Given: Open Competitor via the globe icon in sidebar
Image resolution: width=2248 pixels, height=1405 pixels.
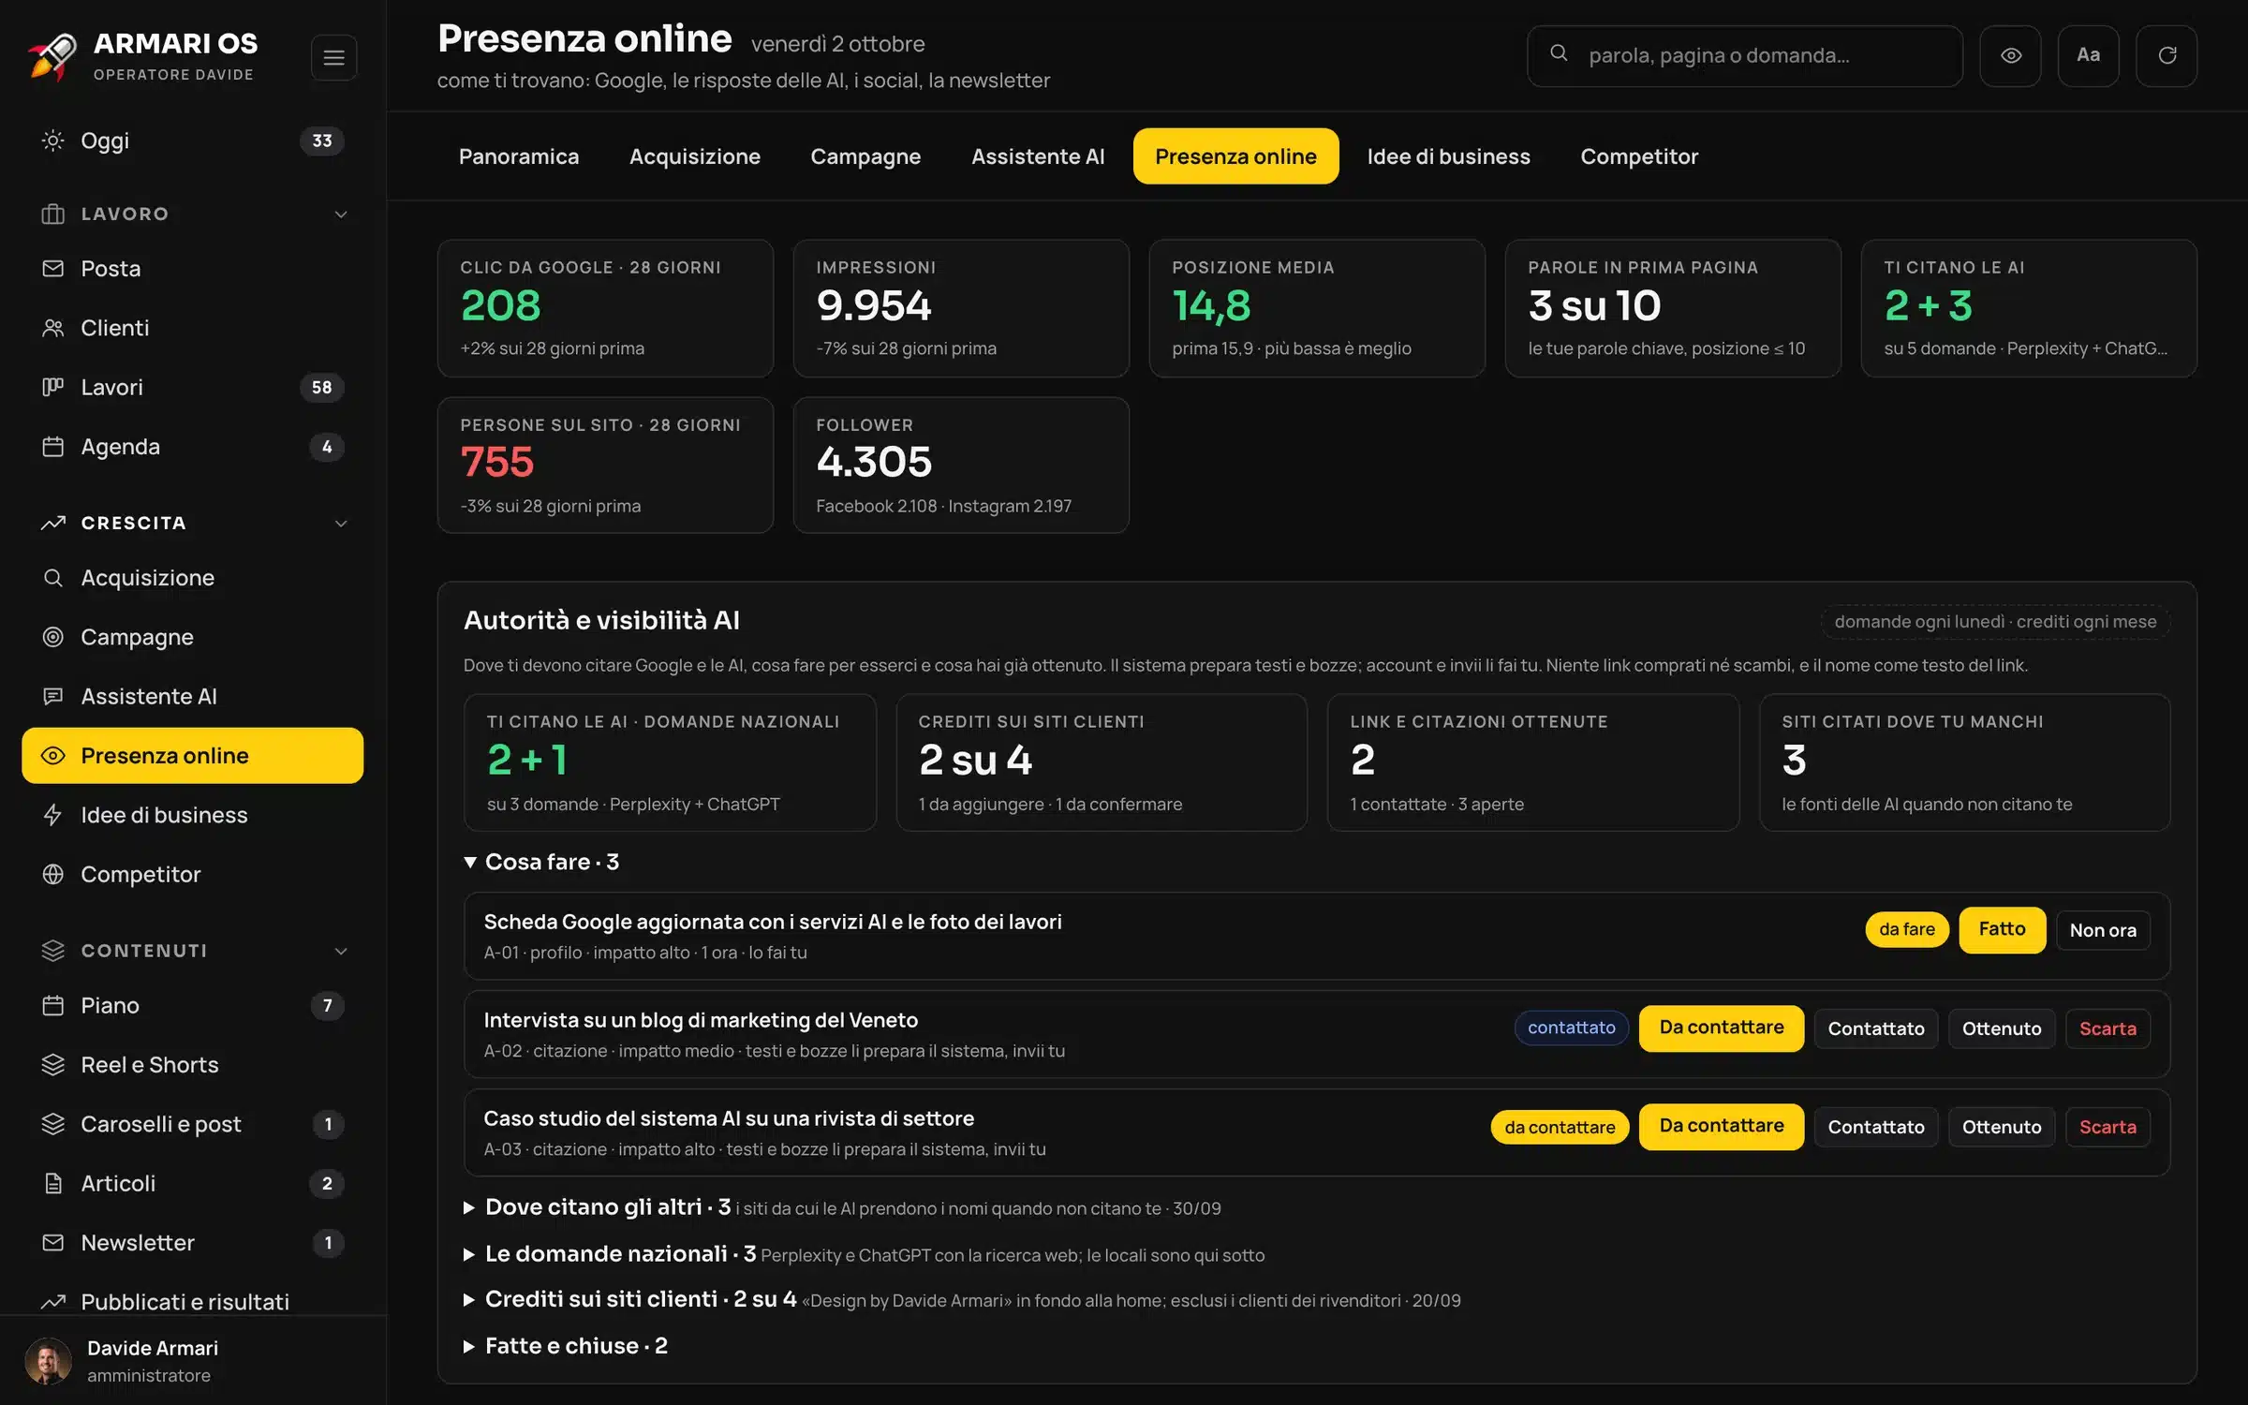Looking at the screenshot, I should point(53,874).
